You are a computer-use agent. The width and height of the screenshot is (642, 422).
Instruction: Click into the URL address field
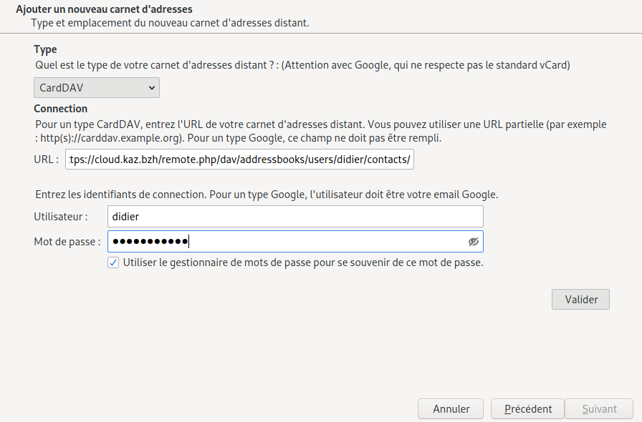pos(239,160)
